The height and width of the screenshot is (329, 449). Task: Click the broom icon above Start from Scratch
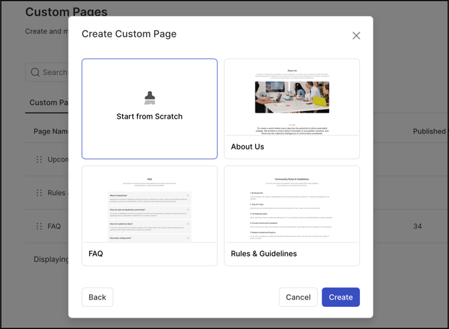pos(149,98)
